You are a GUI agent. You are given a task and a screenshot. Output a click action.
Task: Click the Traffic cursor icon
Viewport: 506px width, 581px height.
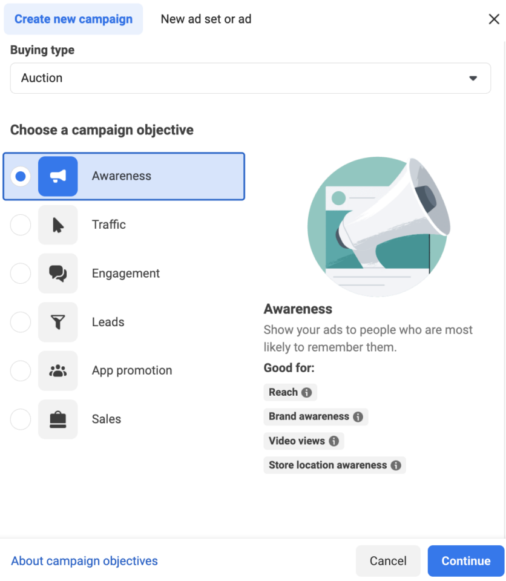(57, 225)
